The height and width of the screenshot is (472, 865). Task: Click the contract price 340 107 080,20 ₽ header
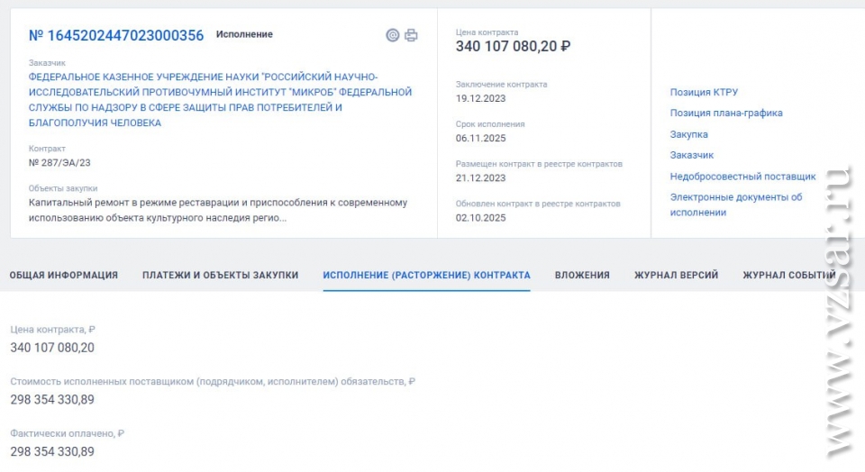point(513,46)
